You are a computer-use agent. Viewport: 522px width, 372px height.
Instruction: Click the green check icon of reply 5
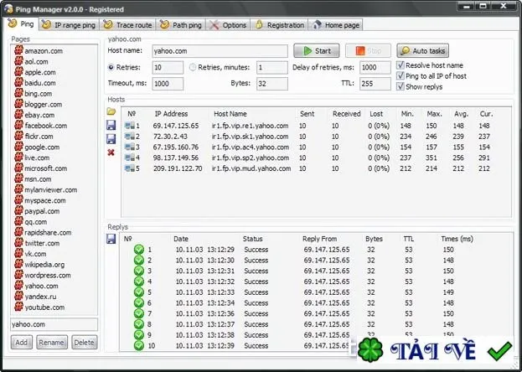tap(139, 292)
